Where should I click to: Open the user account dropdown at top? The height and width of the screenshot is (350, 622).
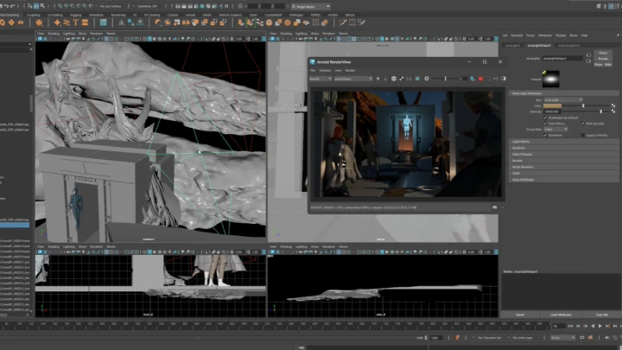(310, 6)
